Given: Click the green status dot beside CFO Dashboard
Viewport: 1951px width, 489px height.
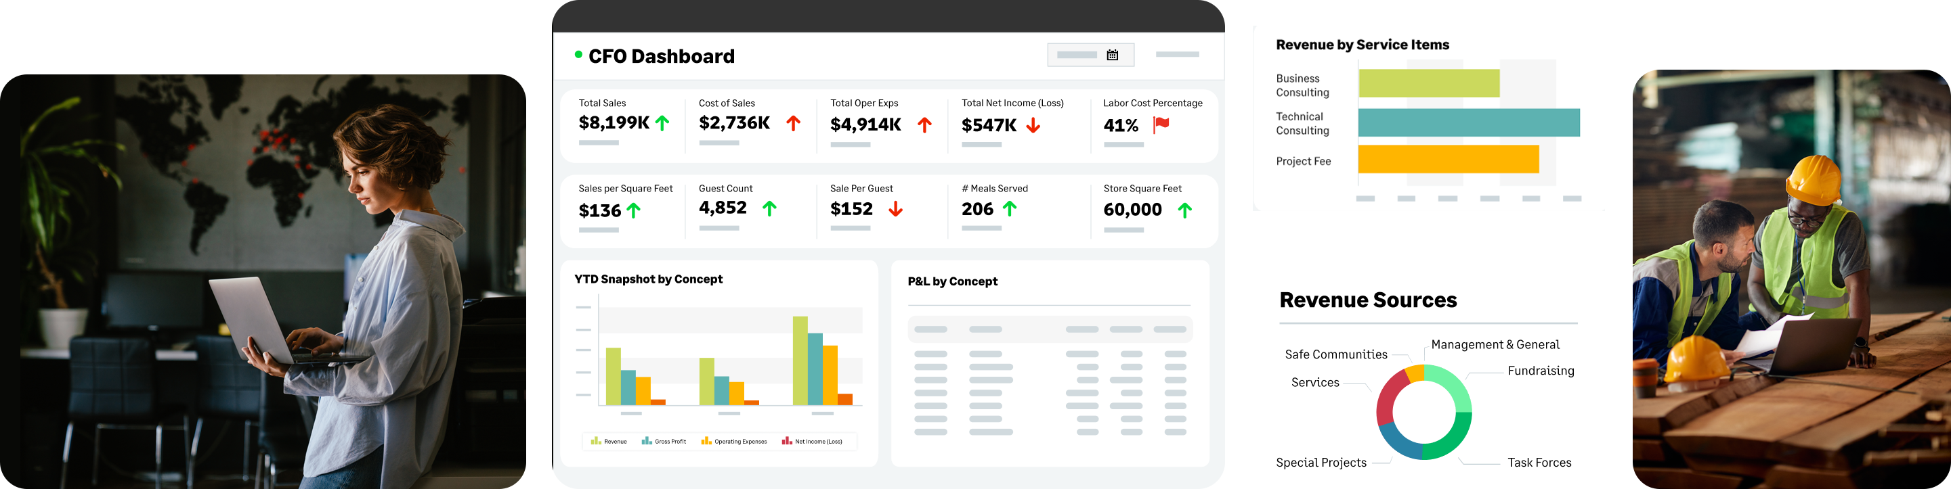Looking at the screenshot, I should click(x=578, y=55).
